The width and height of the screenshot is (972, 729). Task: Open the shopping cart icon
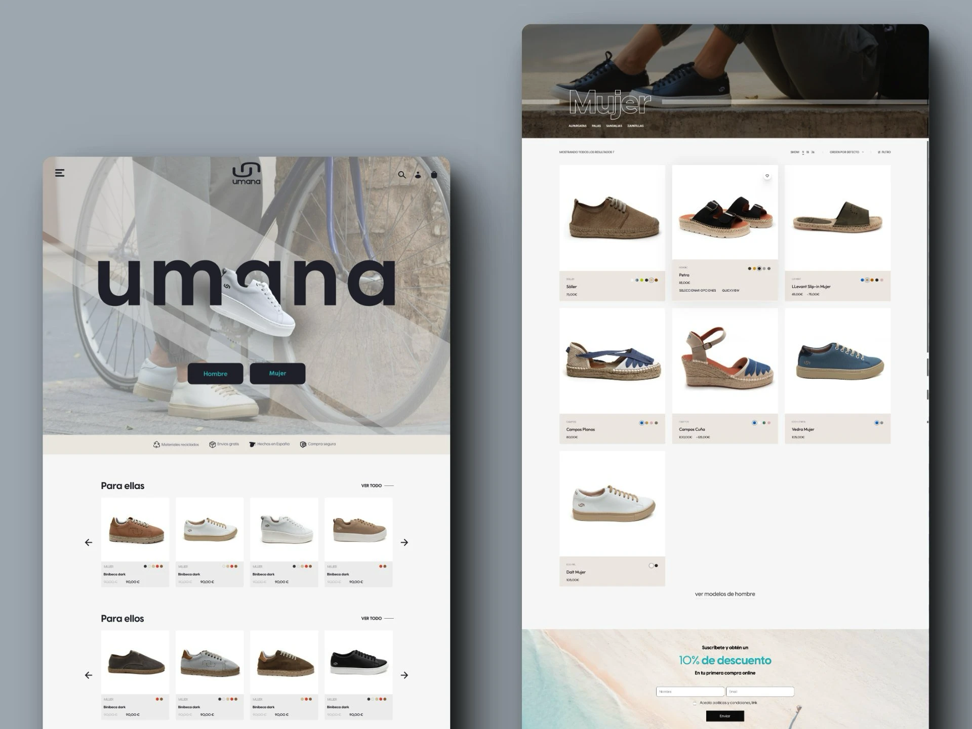tap(435, 175)
